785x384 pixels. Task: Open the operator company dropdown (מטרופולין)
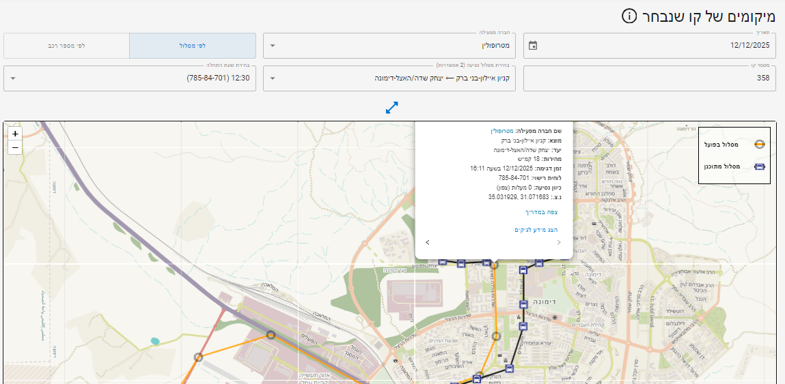(389, 46)
